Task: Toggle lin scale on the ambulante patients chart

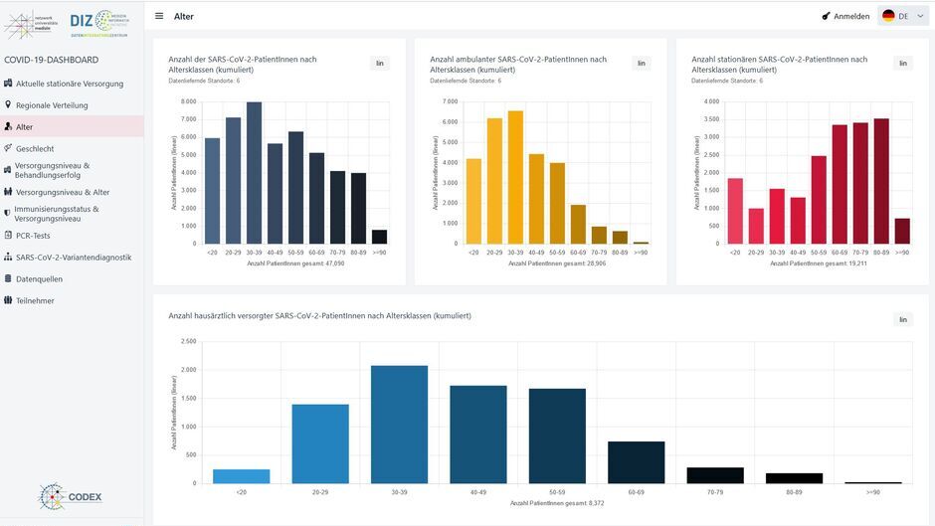Action: 641,64
